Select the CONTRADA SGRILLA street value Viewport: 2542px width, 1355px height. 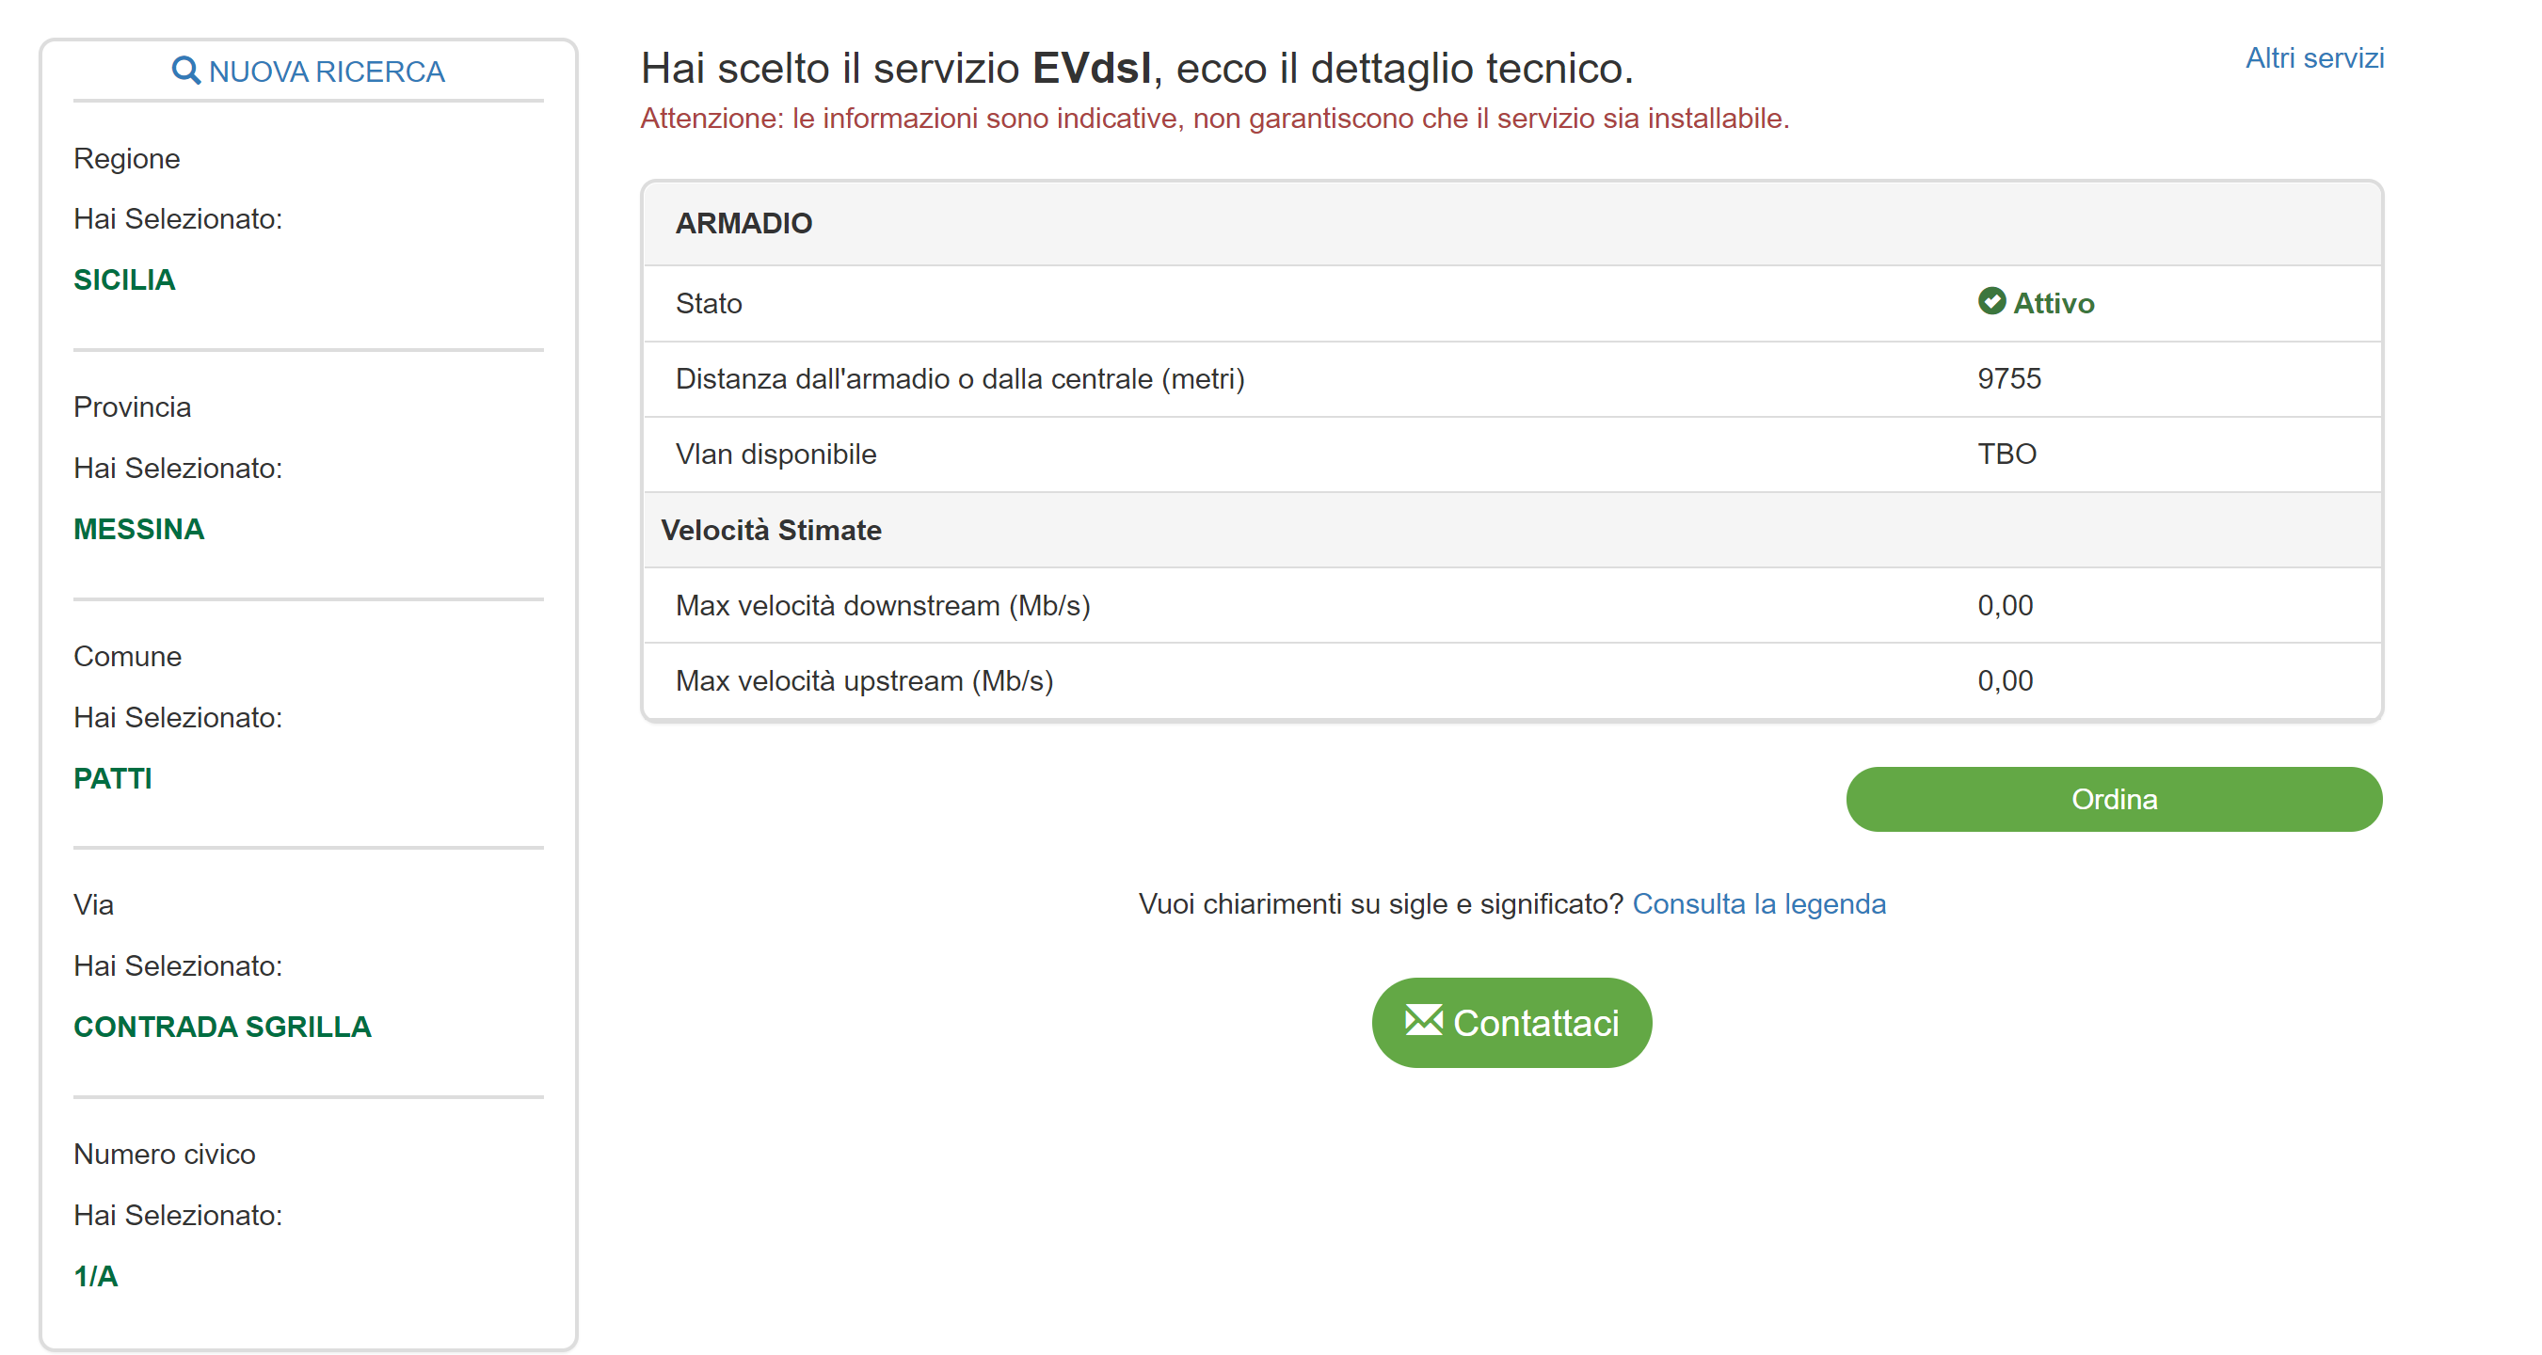(222, 1027)
